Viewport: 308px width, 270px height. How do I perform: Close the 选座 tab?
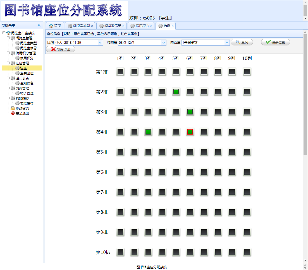[173, 26]
